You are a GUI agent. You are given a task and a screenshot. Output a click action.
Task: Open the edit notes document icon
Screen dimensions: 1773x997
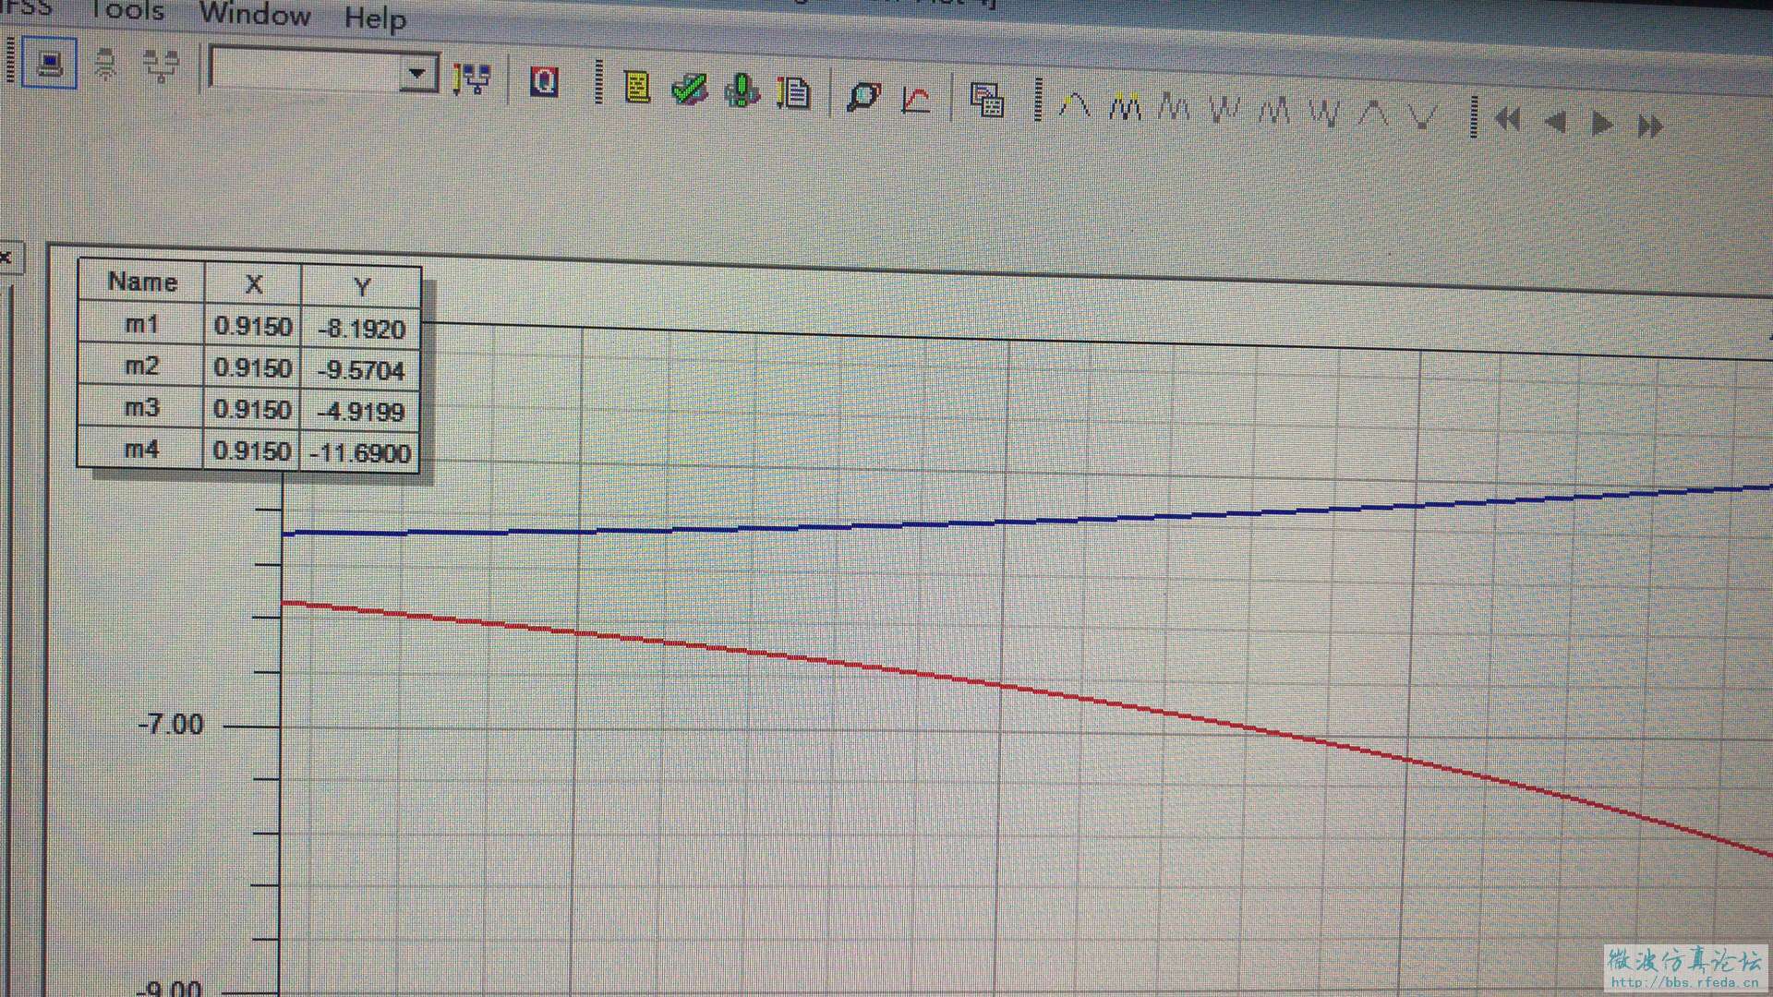click(x=793, y=93)
